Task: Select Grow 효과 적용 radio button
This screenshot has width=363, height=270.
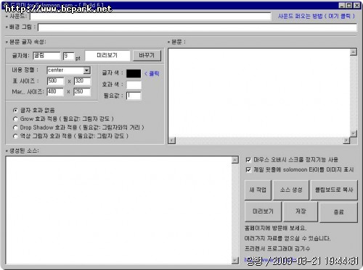Action: pyautogui.click(x=15, y=119)
